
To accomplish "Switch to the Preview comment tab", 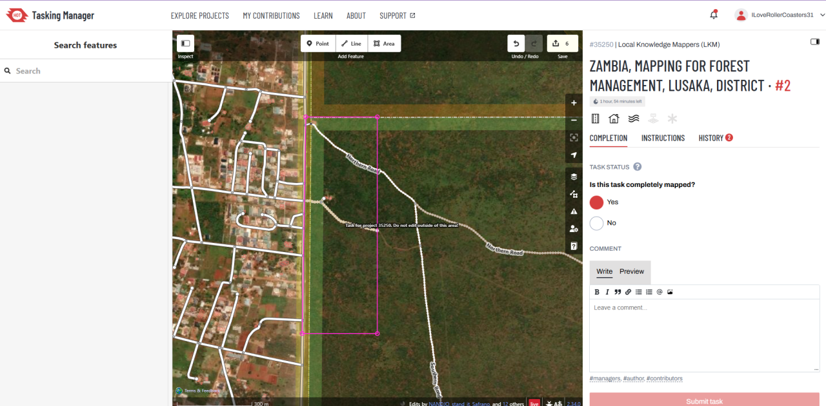I will tap(632, 271).
